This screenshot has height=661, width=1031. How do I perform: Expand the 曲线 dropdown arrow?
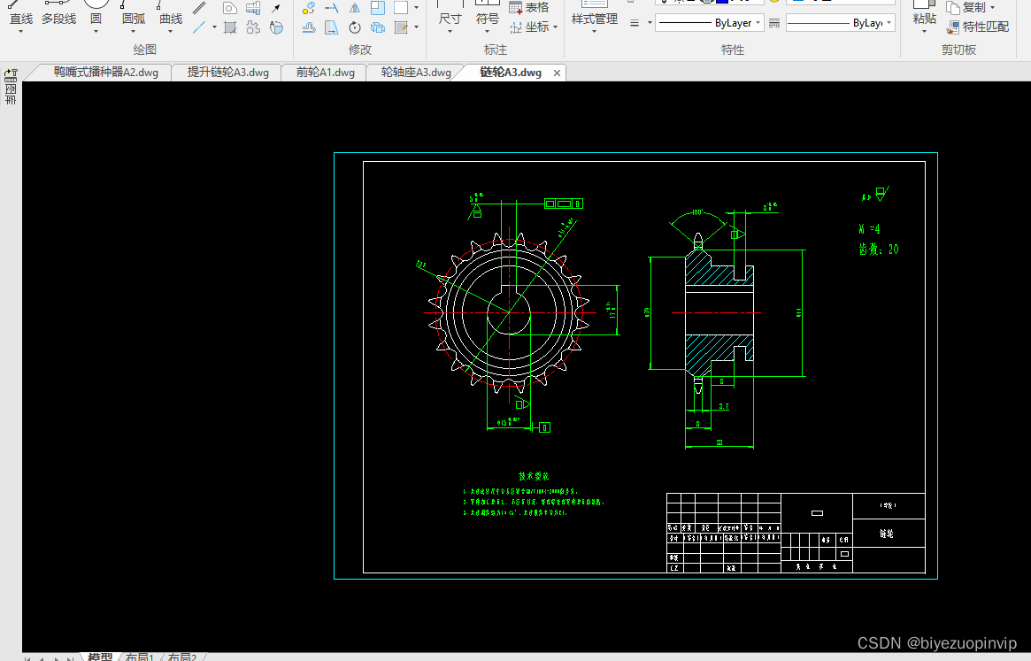click(171, 32)
